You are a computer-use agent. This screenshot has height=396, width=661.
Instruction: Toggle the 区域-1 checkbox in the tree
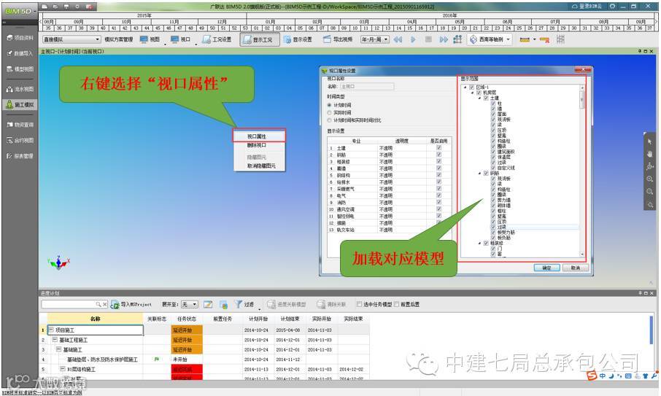(x=471, y=88)
